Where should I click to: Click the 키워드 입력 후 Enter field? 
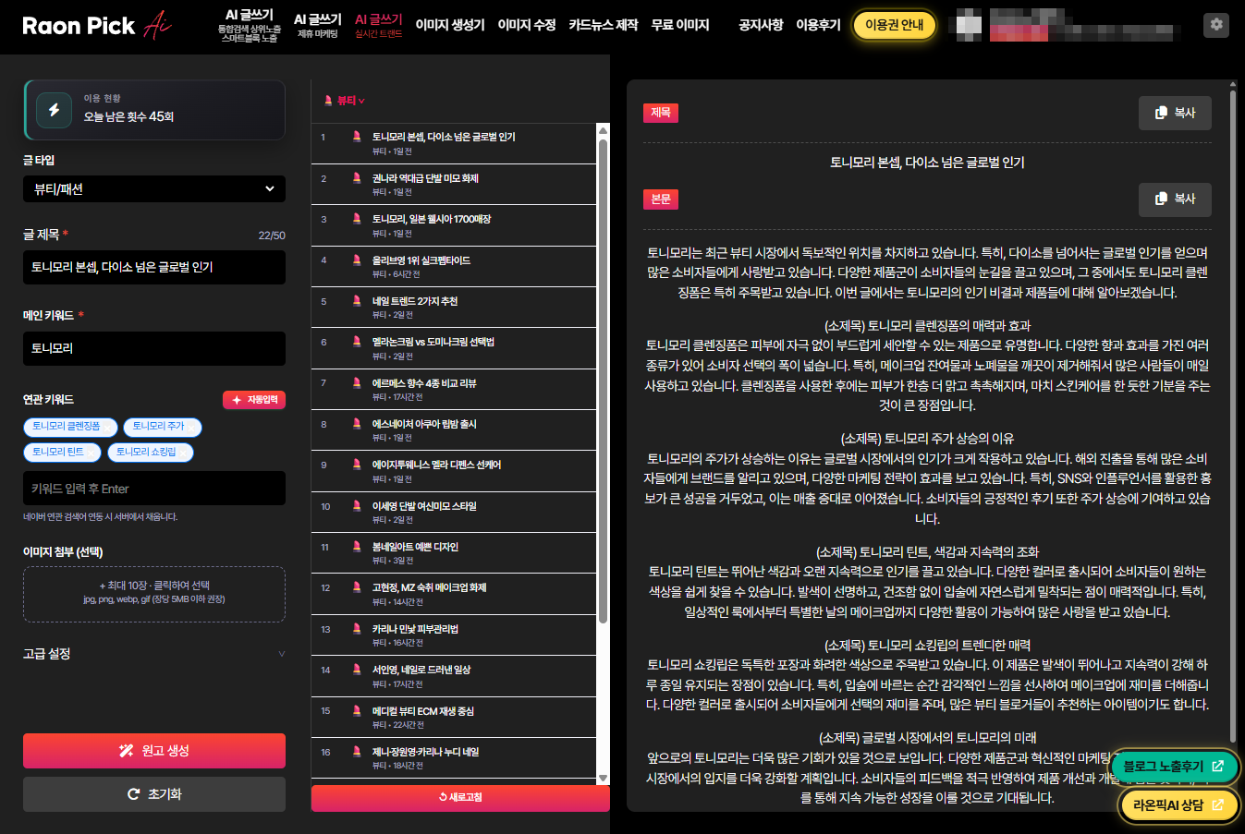tap(153, 489)
